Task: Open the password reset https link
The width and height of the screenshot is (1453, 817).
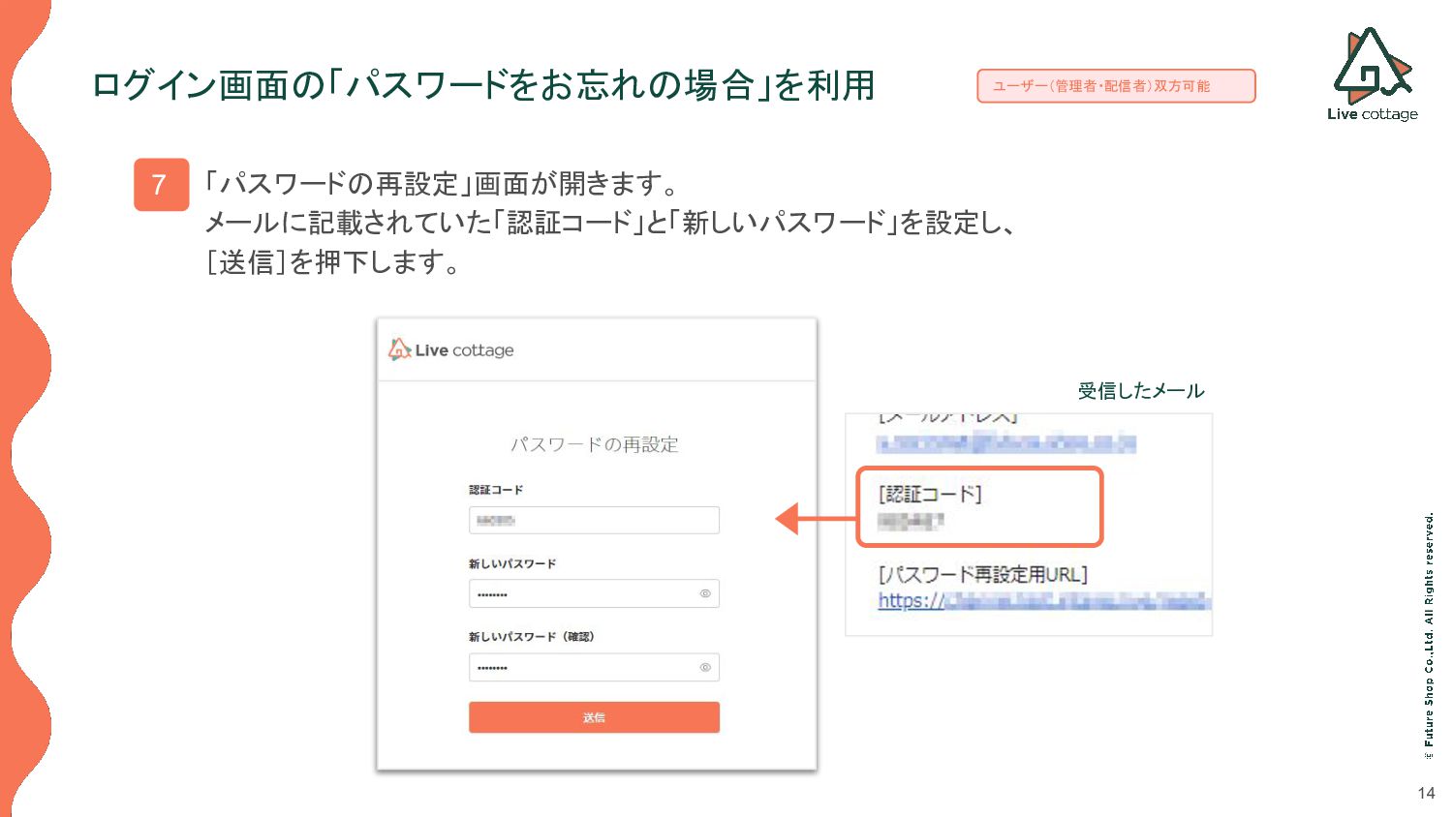Action: click(1043, 601)
